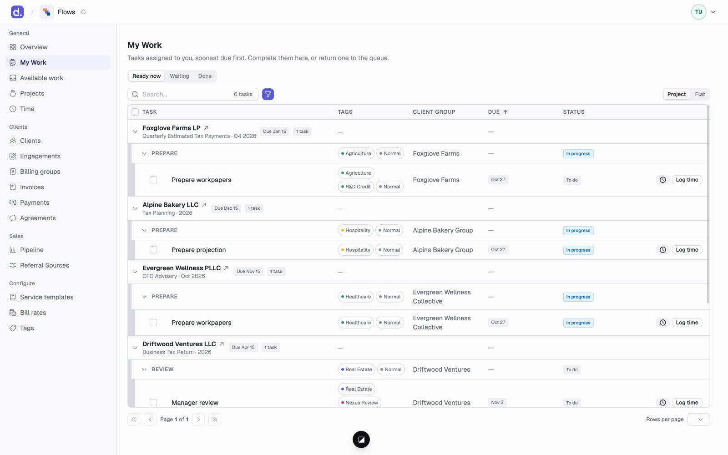
Task: Open Driftwood Ventures LLC external link arrow
Action: point(222,344)
